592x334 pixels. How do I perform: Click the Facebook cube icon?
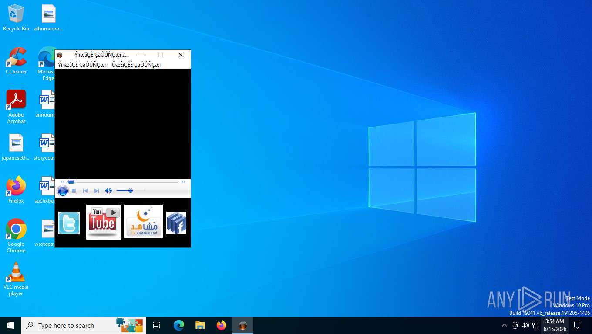point(176,223)
